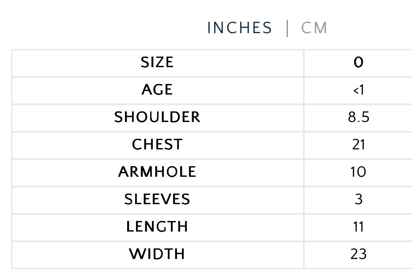Click the ARMHOLE row label
This screenshot has width=412, height=278.
[x=157, y=172]
